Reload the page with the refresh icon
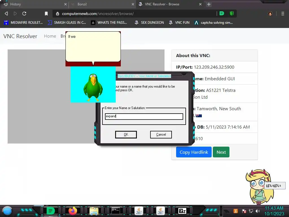Screen dimensions: 289x217 point(24,14)
